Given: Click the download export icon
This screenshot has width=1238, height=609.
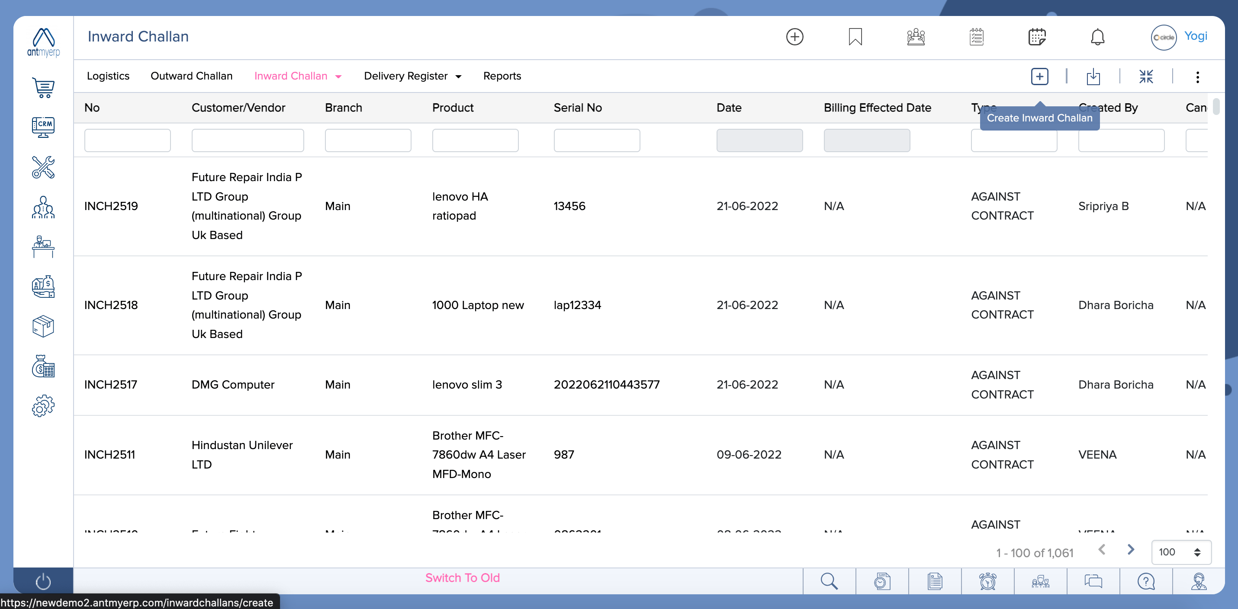Looking at the screenshot, I should pos(1093,77).
